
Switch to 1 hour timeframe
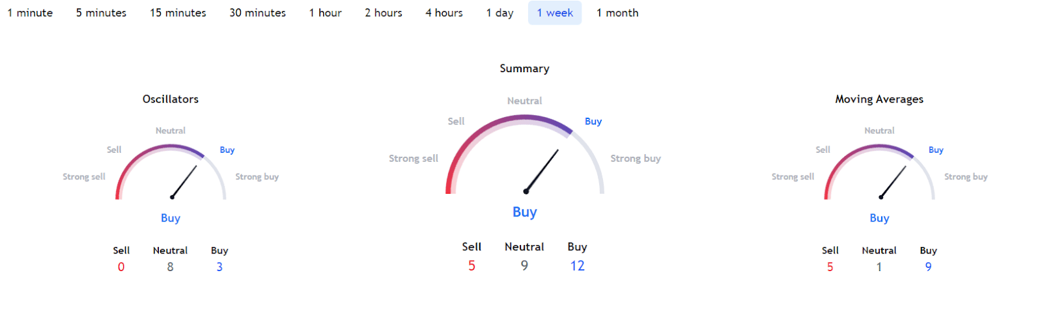click(325, 13)
